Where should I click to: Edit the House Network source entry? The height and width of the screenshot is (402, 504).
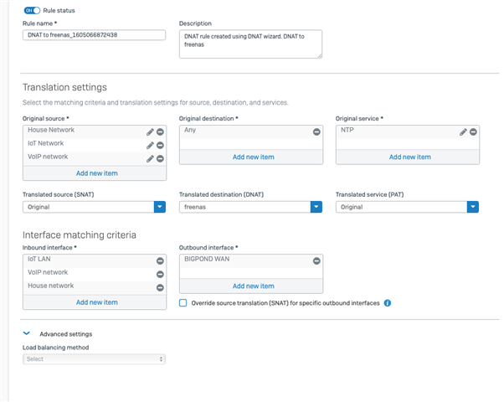click(x=150, y=131)
